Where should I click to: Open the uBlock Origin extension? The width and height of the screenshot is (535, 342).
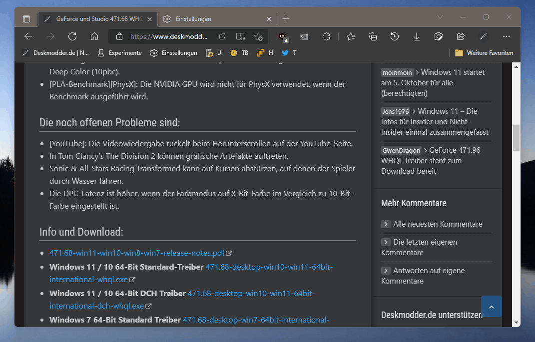(x=283, y=37)
